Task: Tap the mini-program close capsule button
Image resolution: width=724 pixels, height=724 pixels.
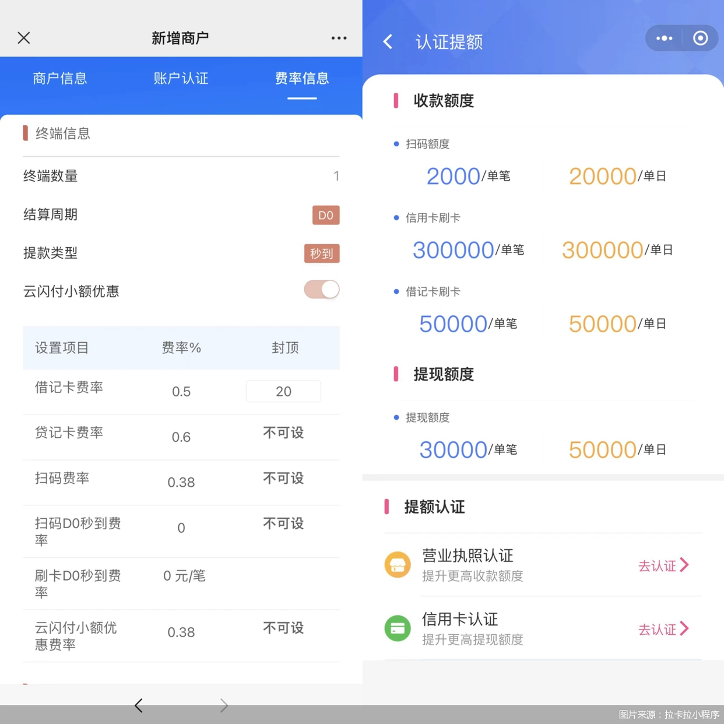Action: coord(701,38)
